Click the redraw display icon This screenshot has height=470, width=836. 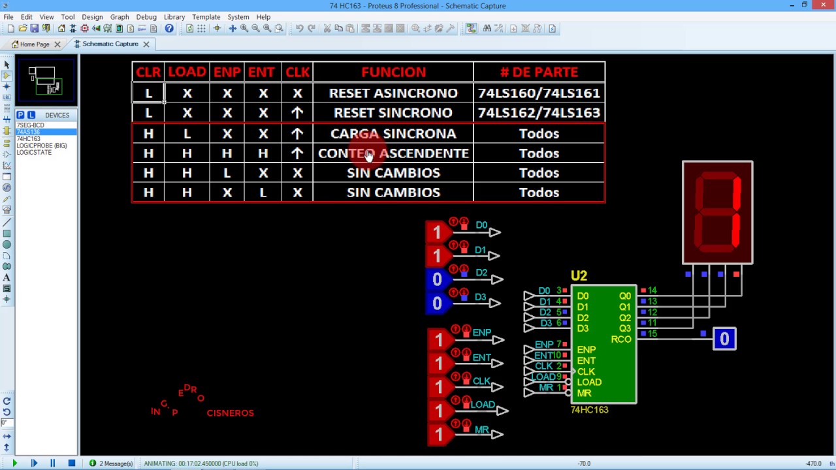pos(189,29)
